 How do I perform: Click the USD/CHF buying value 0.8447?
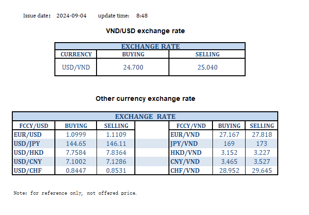point(76,170)
